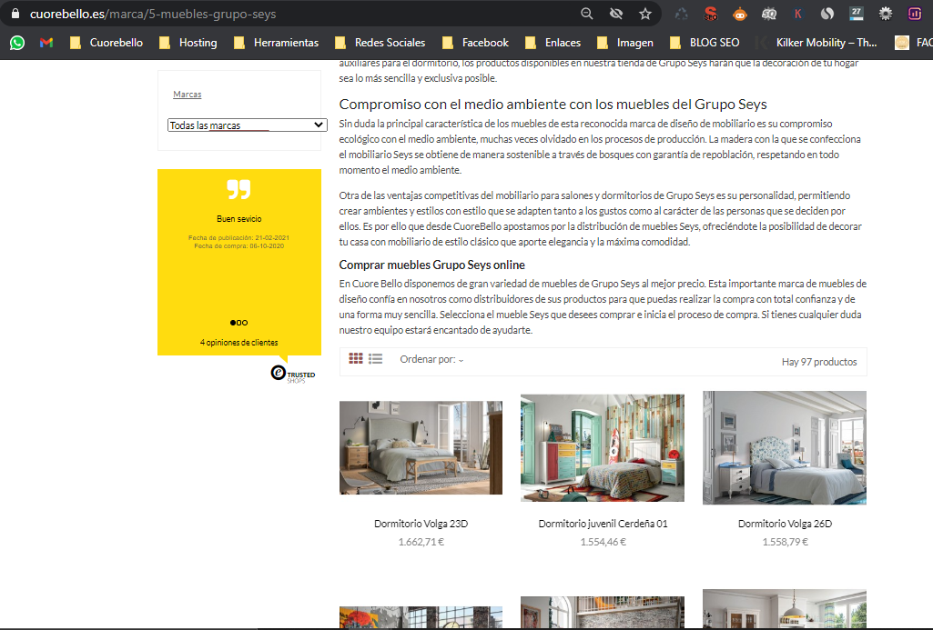
Task: Open the Enlaces bookmarks folder
Action: click(x=553, y=43)
